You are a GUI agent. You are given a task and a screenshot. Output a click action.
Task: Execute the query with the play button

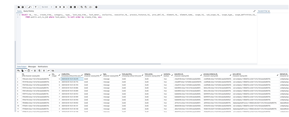coord(60,7)
